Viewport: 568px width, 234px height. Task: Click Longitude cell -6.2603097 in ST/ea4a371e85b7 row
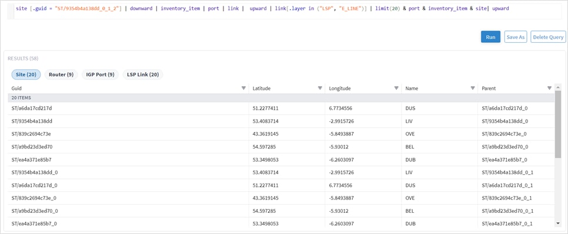pyautogui.click(x=342, y=160)
